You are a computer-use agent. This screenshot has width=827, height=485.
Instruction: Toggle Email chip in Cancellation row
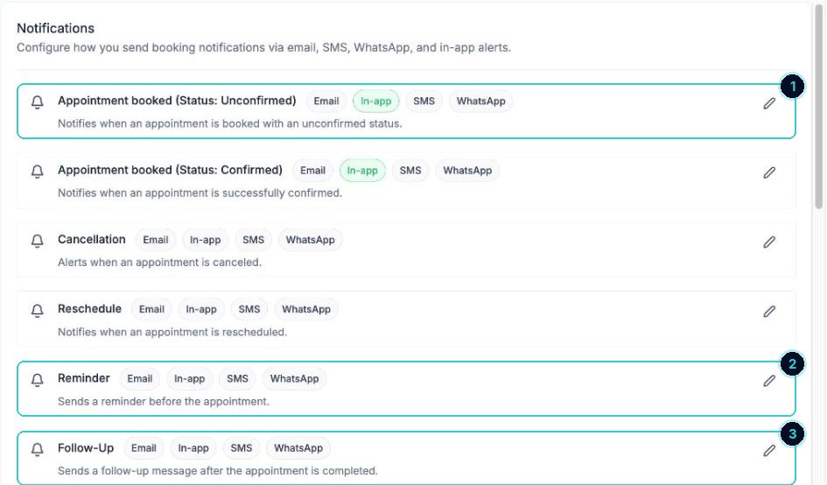tap(156, 240)
